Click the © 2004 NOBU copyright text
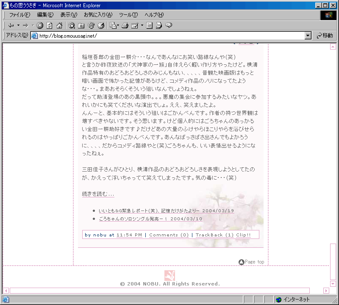The height and width of the screenshot is (305, 339). tap(170, 284)
